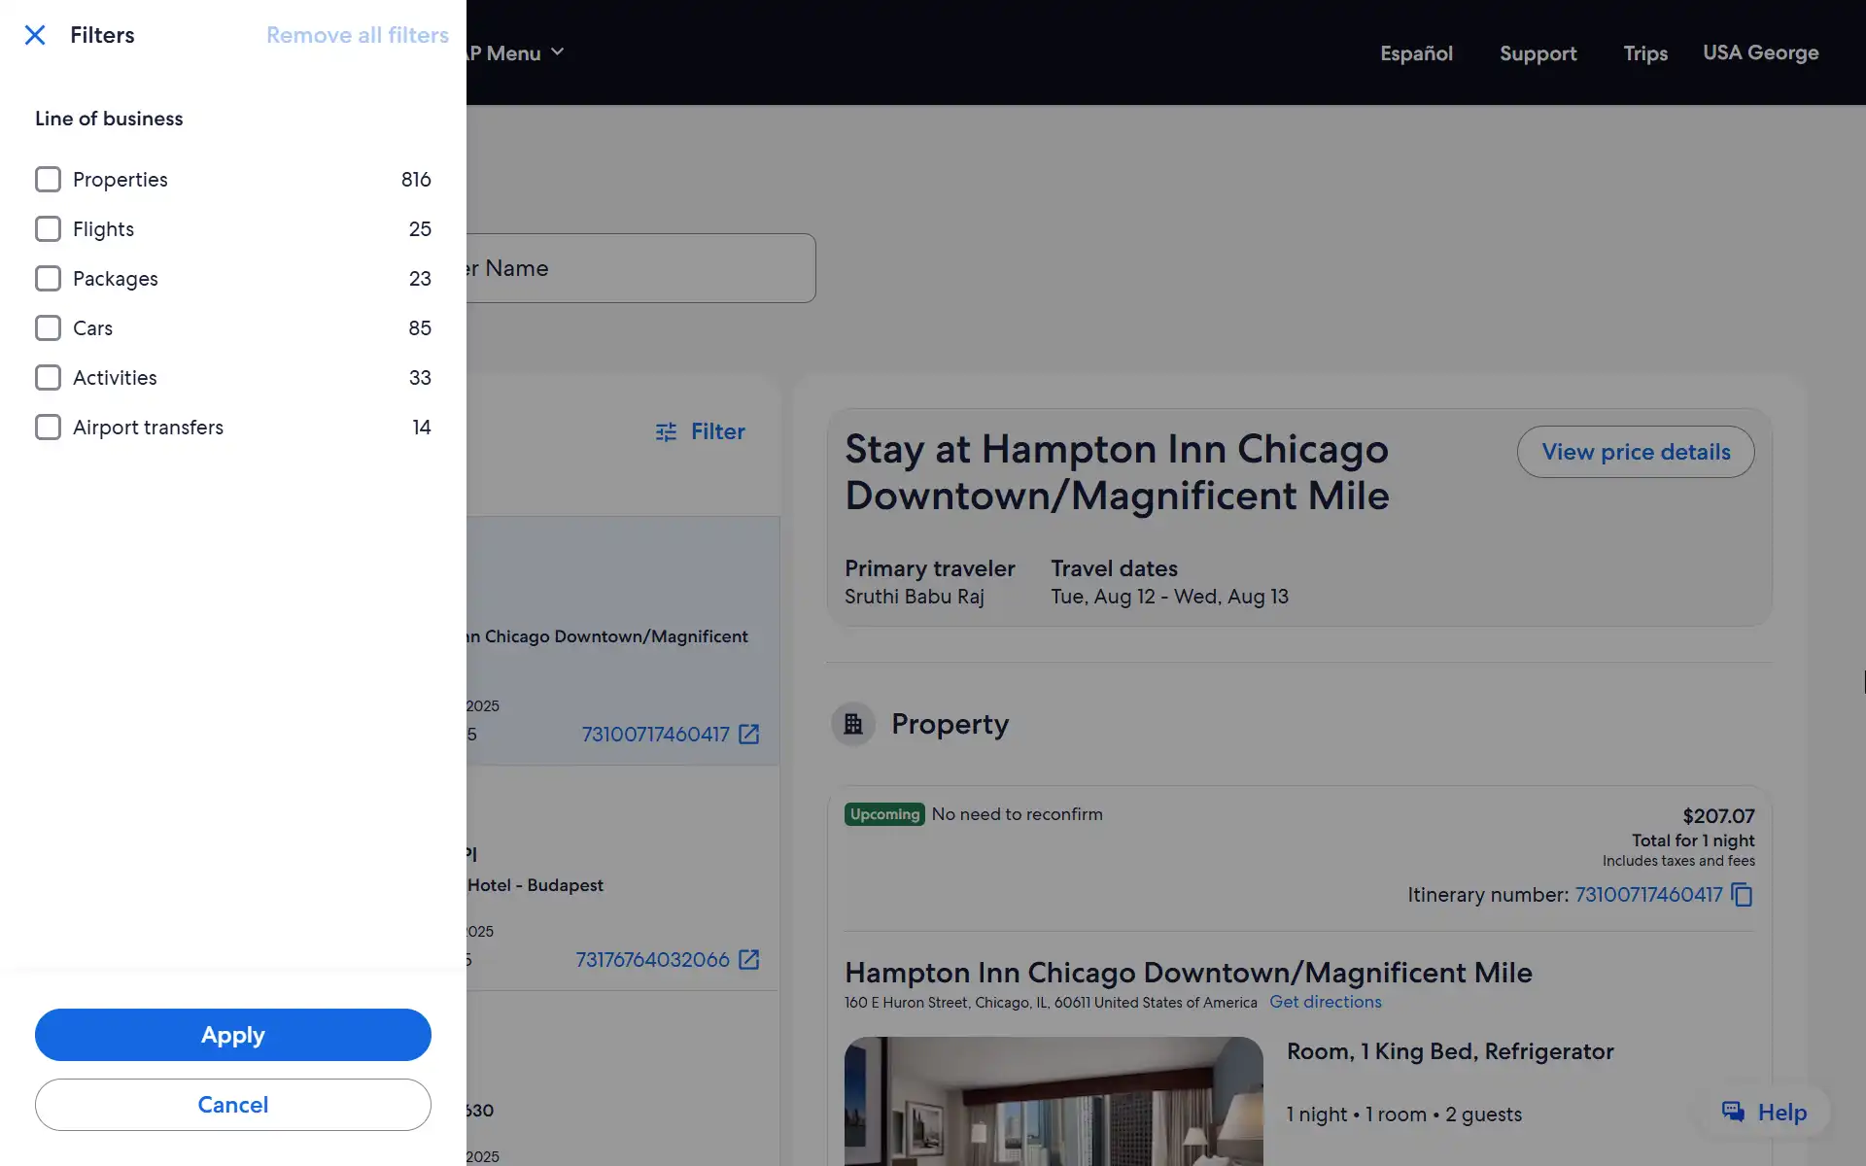Click itinerary link 73176764032066

(x=652, y=960)
